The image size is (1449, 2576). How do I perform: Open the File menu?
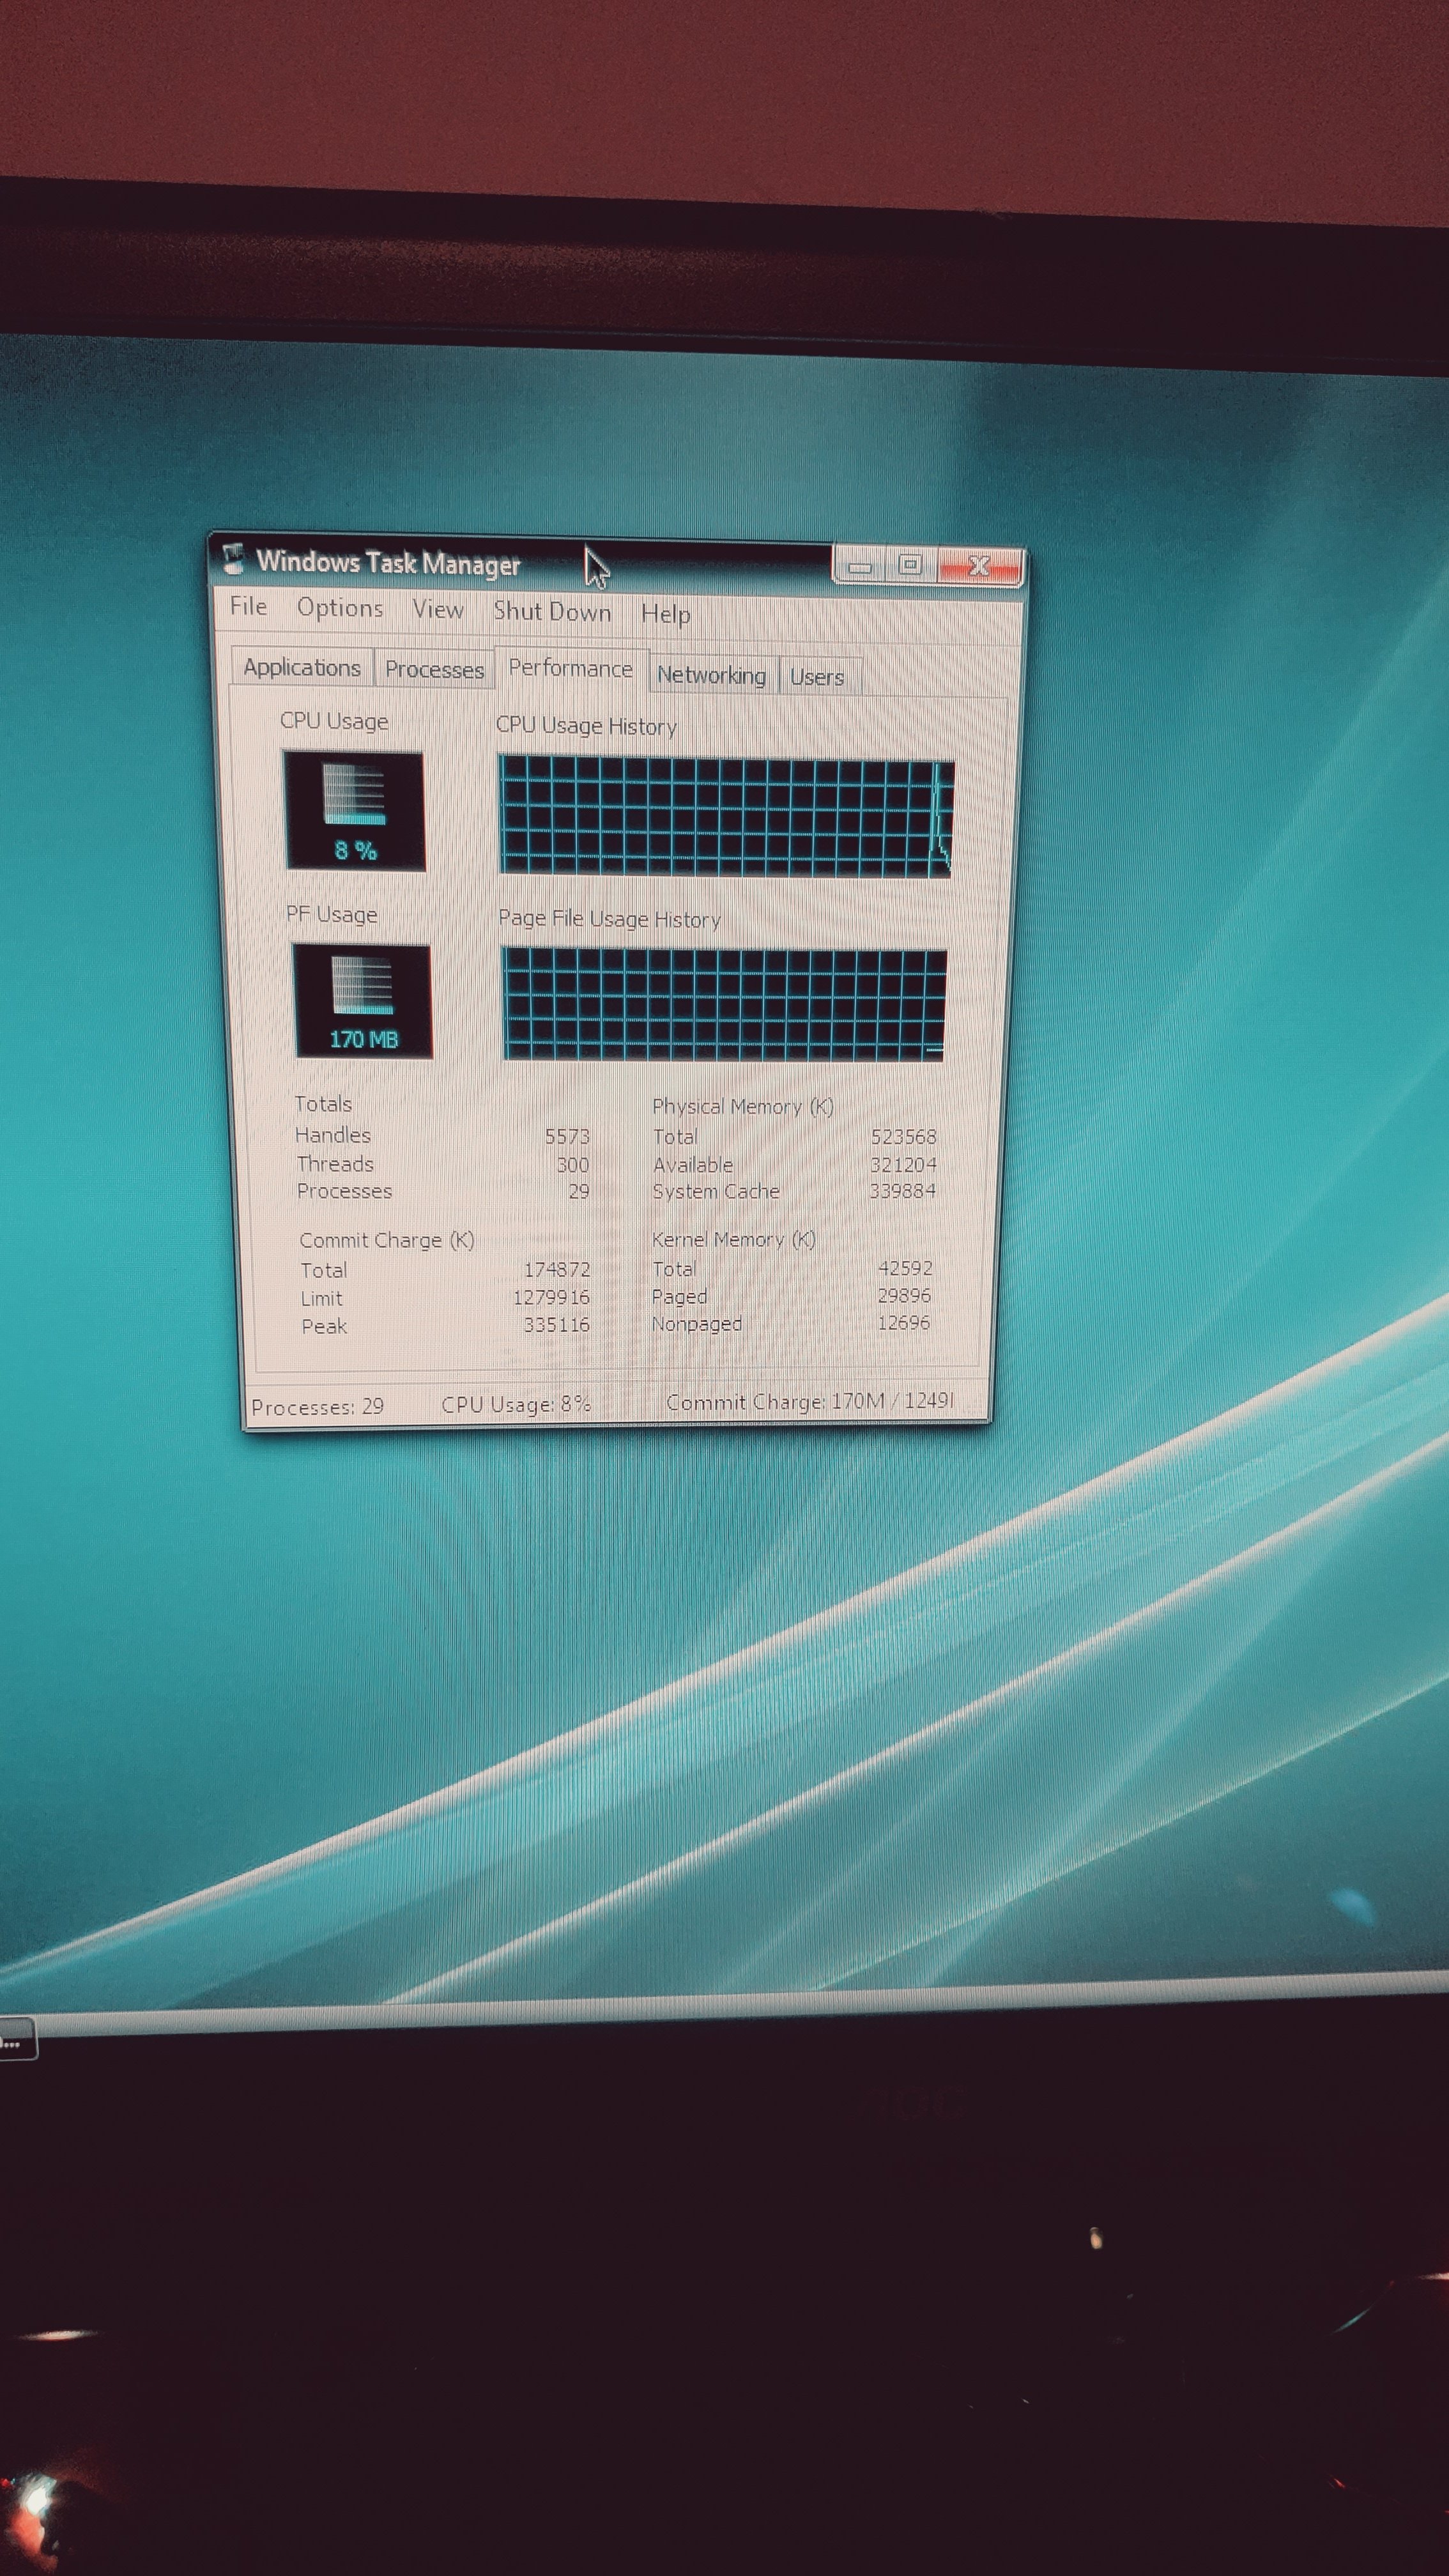248,606
